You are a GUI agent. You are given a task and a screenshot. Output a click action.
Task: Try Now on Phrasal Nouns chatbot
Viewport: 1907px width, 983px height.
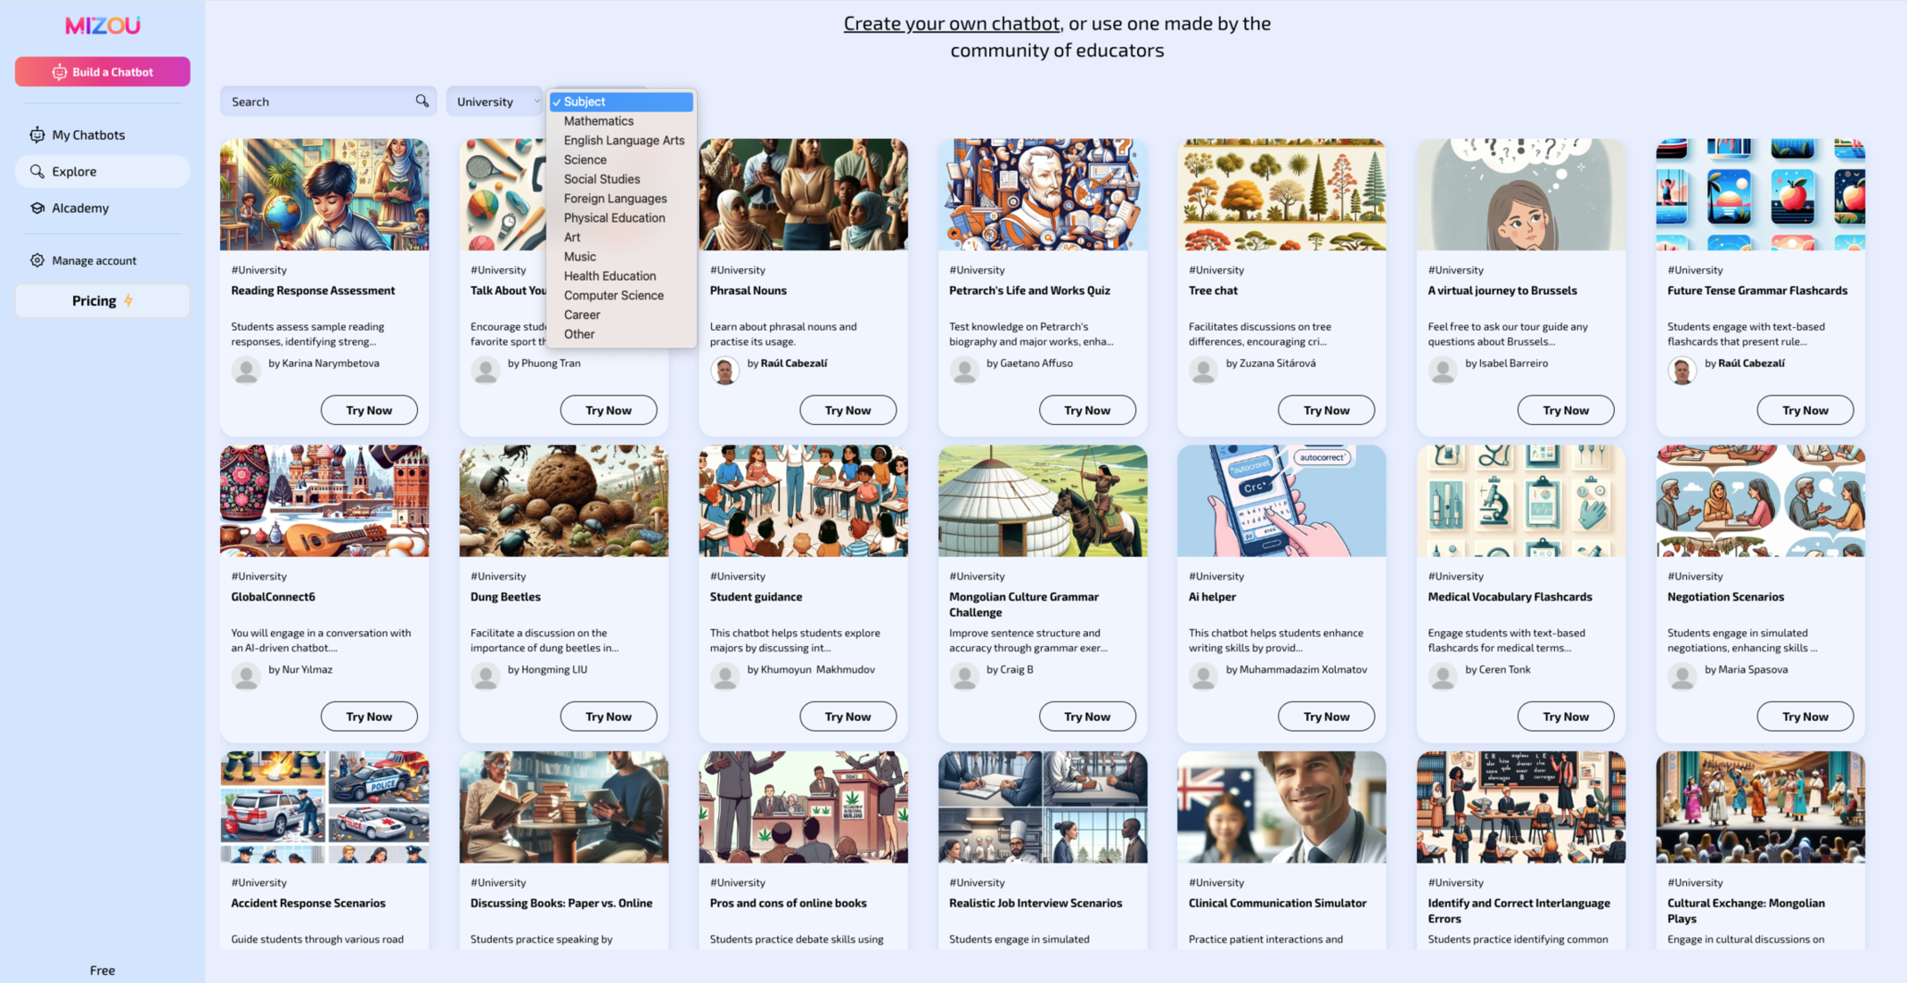point(847,410)
